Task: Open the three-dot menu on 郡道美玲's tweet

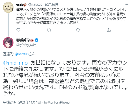Action: 127,40
